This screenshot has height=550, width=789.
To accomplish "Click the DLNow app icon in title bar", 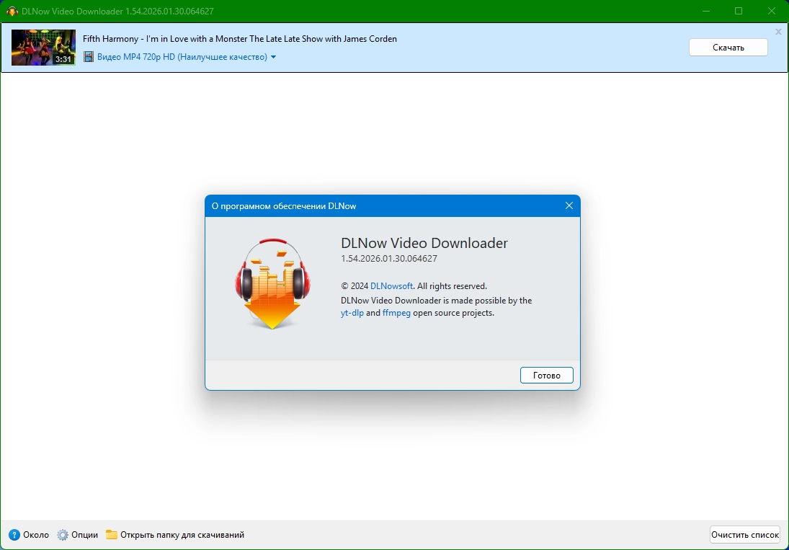I will pos(12,11).
